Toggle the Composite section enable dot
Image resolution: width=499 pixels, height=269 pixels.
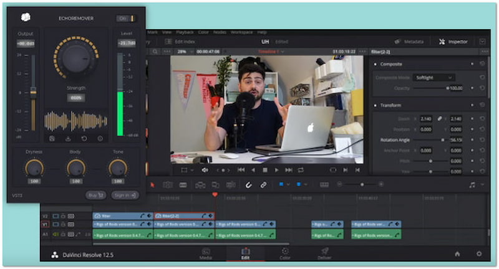(x=375, y=64)
